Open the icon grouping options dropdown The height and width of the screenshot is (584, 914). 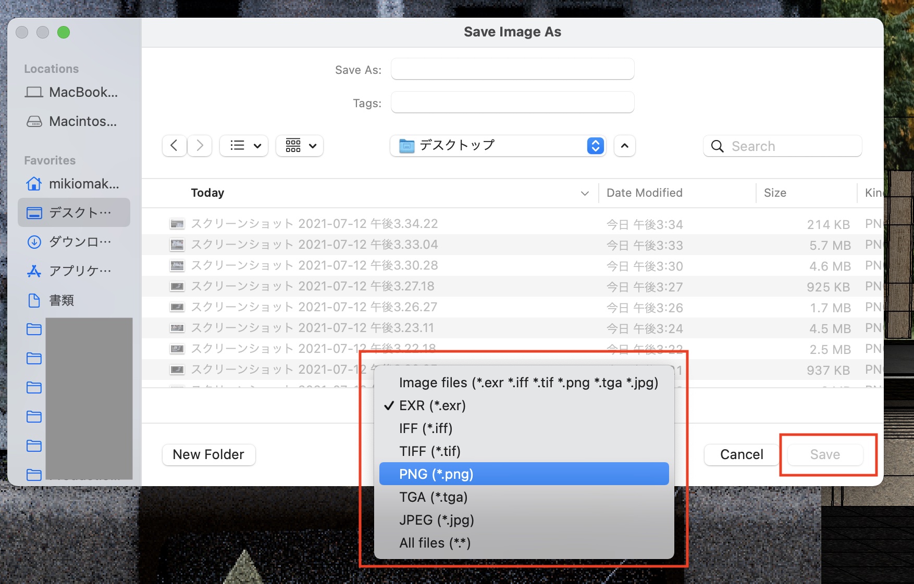coord(300,146)
